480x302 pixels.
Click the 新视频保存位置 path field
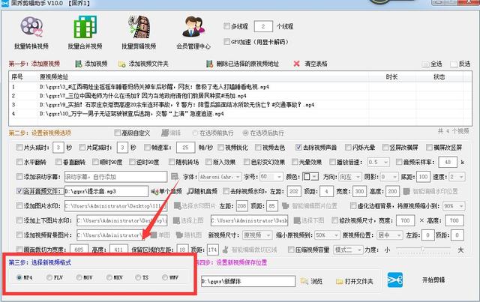[249, 281]
